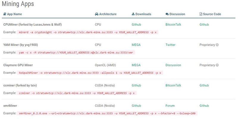The width and height of the screenshot is (238, 119).
Task: Open xmrMiner Forum discussion link
Action: coord(170,106)
